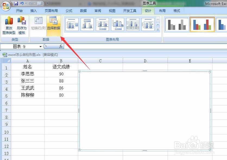Select the 数据 ribbon tab
This screenshot has height=160, width=227.
[83, 11]
